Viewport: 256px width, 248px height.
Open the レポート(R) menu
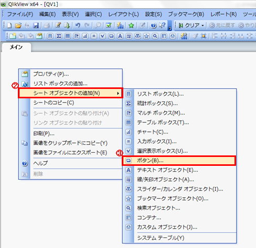tap(223, 14)
